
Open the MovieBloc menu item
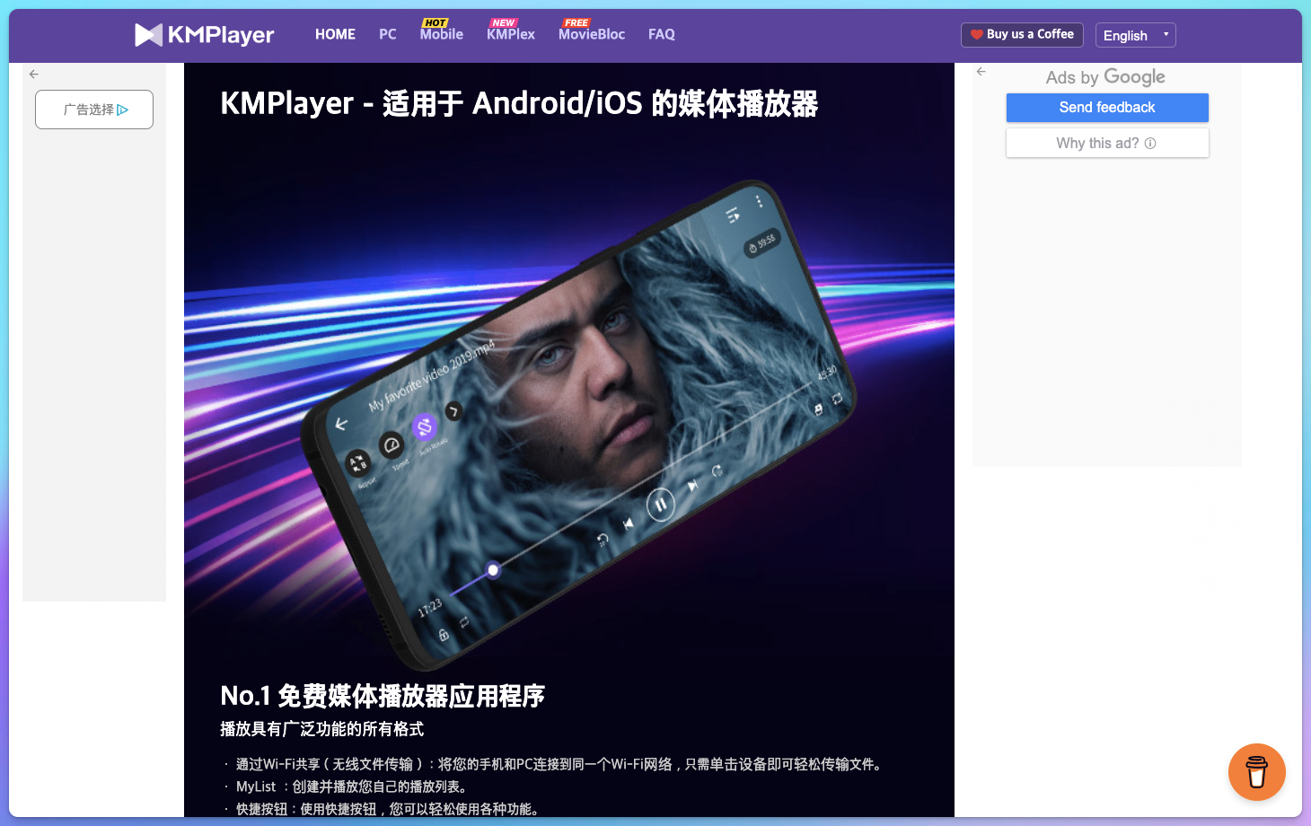point(592,34)
